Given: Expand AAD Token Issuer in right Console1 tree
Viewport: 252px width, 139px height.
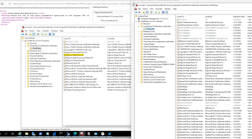Looking at the screenshot, I should (139, 54).
